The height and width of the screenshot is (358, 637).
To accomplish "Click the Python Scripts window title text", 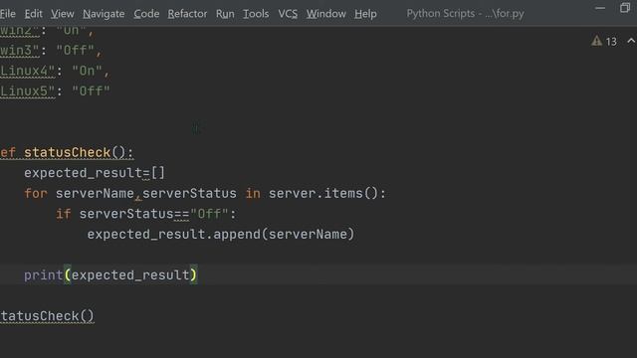I will click(465, 14).
